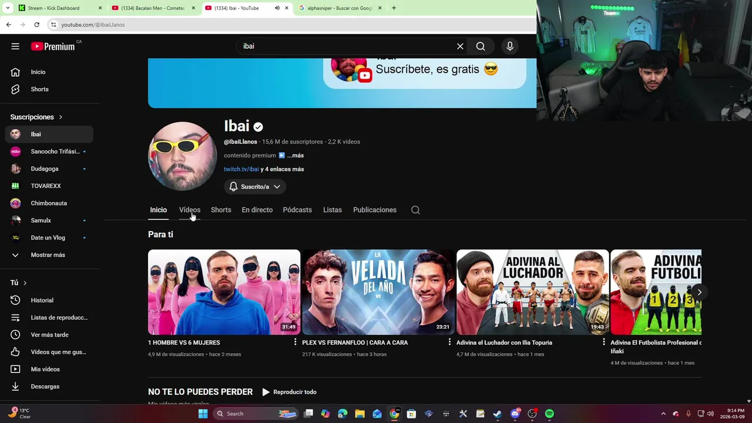Open options for Adivina el Luchador video
The height and width of the screenshot is (423, 752).
tap(603, 342)
